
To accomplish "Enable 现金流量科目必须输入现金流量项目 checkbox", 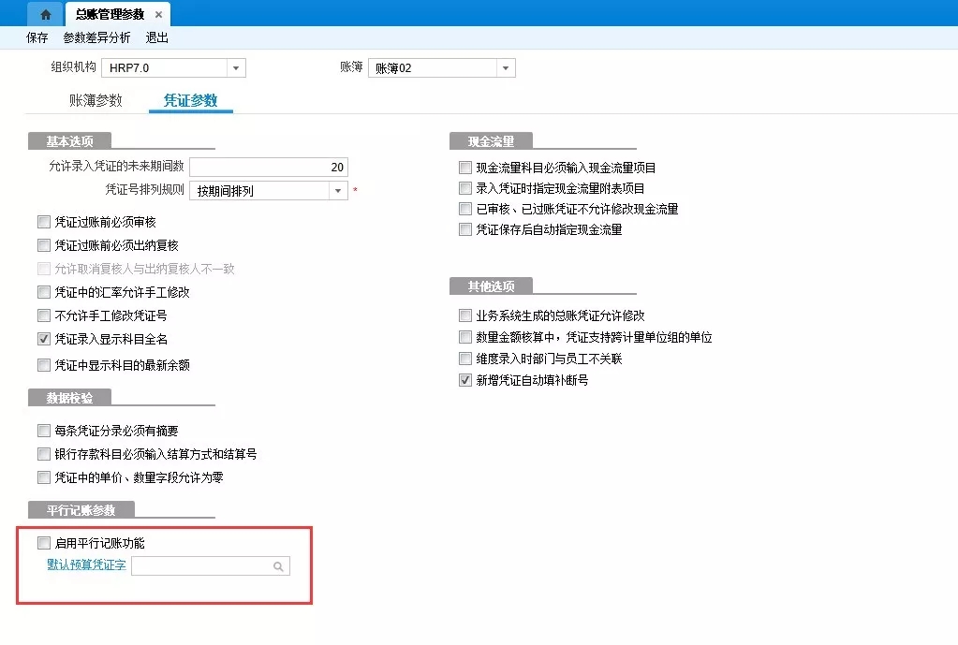I will coord(465,168).
